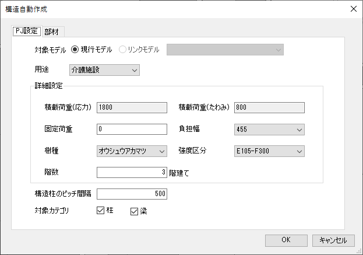This screenshot has width=363, height=255.
Task: Click the 固定荷重 input field
Action: coord(132,129)
